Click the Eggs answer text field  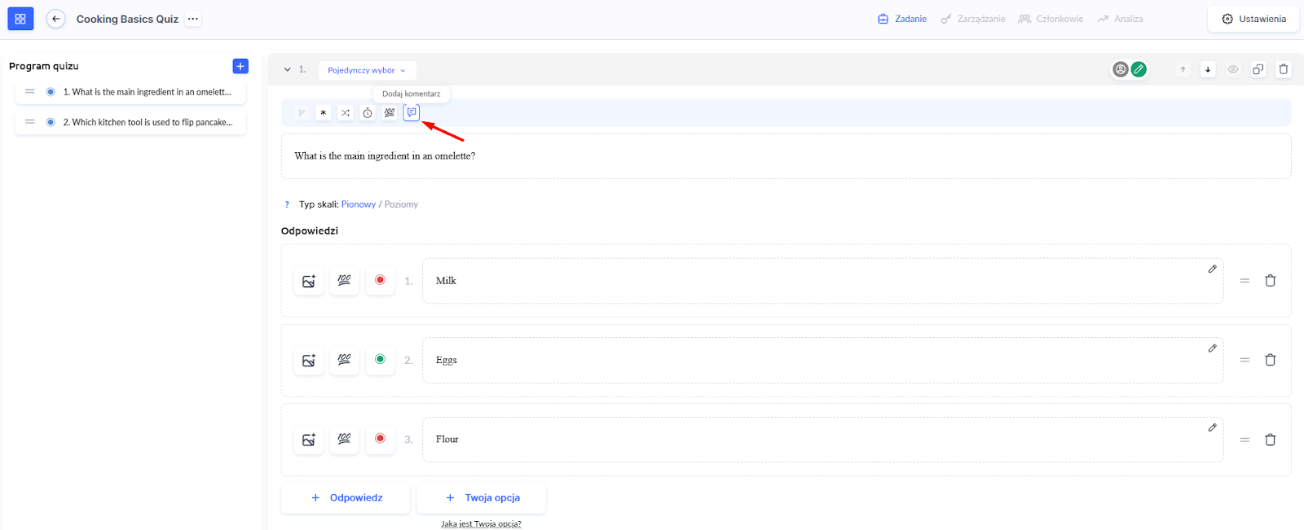coord(815,360)
